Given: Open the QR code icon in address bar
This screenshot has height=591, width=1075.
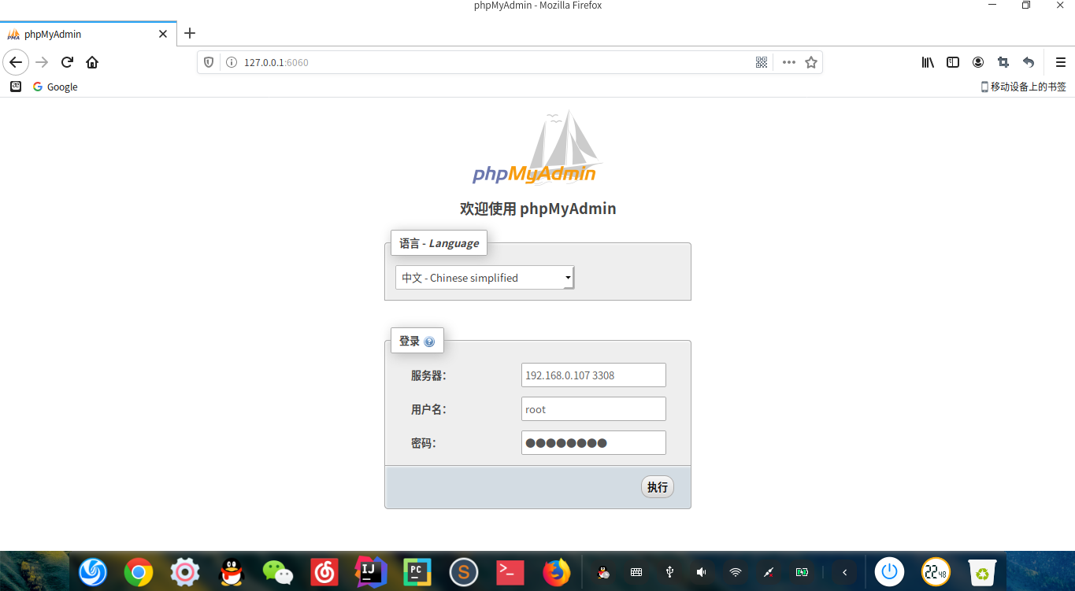Looking at the screenshot, I should [762, 62].
